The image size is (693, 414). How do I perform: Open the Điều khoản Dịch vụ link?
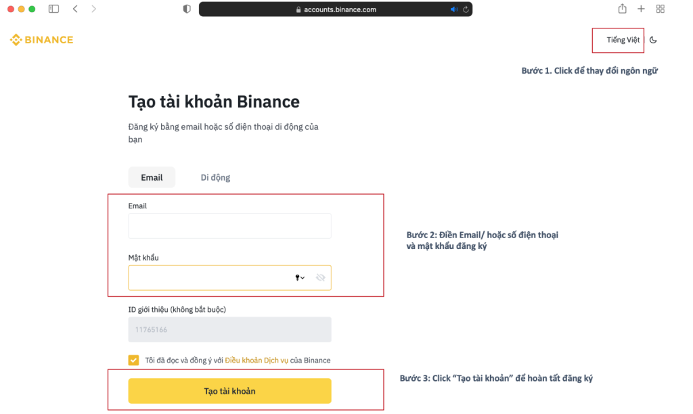(256, 360)
